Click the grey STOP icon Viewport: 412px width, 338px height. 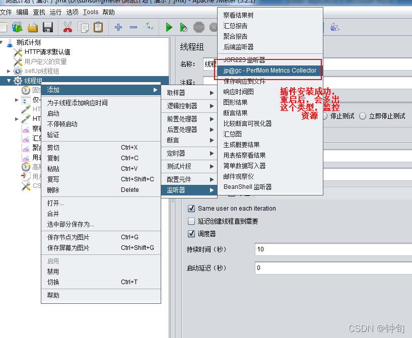(199, 27)
